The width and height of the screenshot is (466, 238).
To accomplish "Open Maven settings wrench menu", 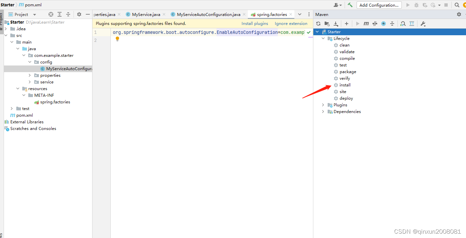I will click(x=423, y=24).
